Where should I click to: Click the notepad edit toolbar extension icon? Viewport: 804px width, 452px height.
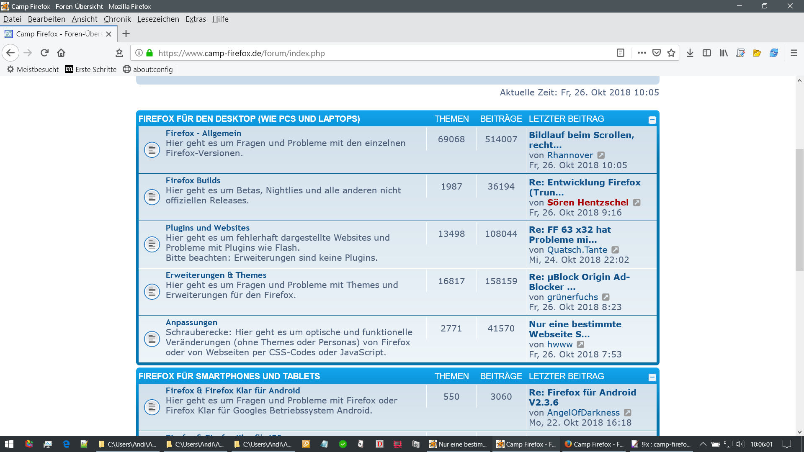pyautogui.click(x=740, y=53)
